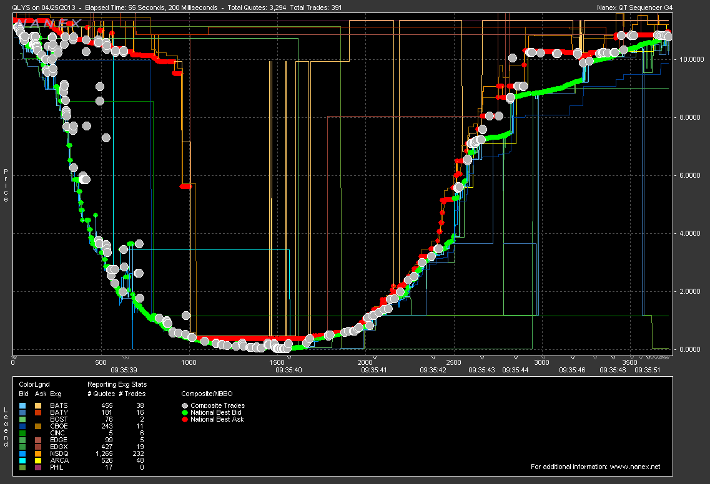Click the 'Bid' column header
Screen dimensions: 710x484
click(x=24, y=394)
